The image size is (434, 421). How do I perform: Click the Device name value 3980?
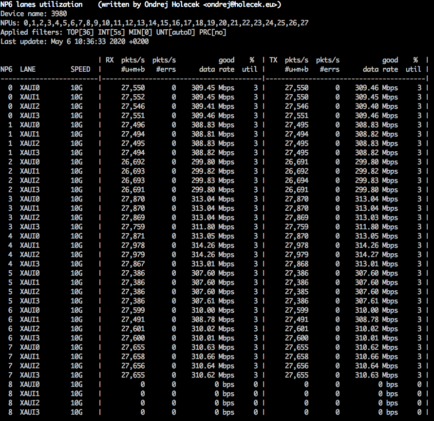pos(59,14)
